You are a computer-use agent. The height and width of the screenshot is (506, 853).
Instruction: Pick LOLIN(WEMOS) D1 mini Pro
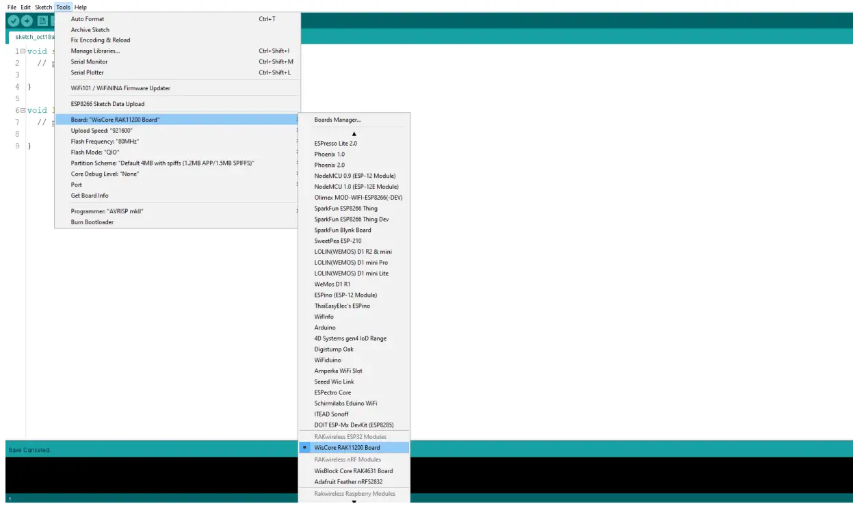[x=354, y=263]
